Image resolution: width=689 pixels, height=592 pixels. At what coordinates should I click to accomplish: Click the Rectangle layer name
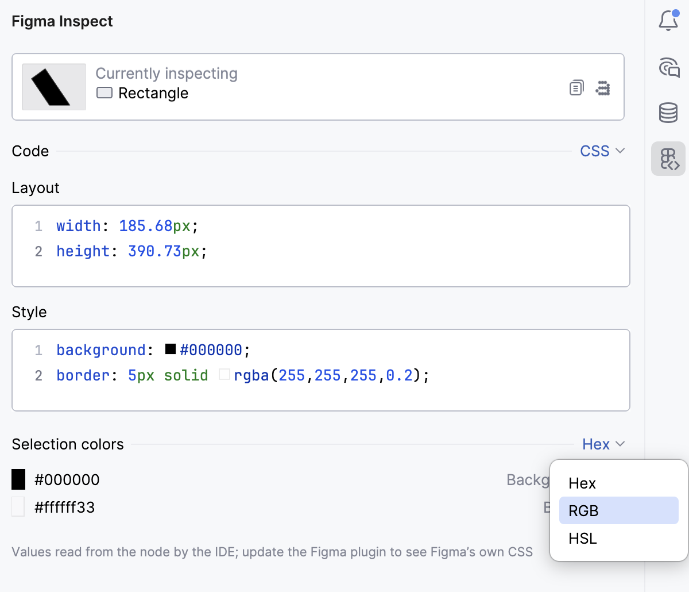(x=153, y=93)
